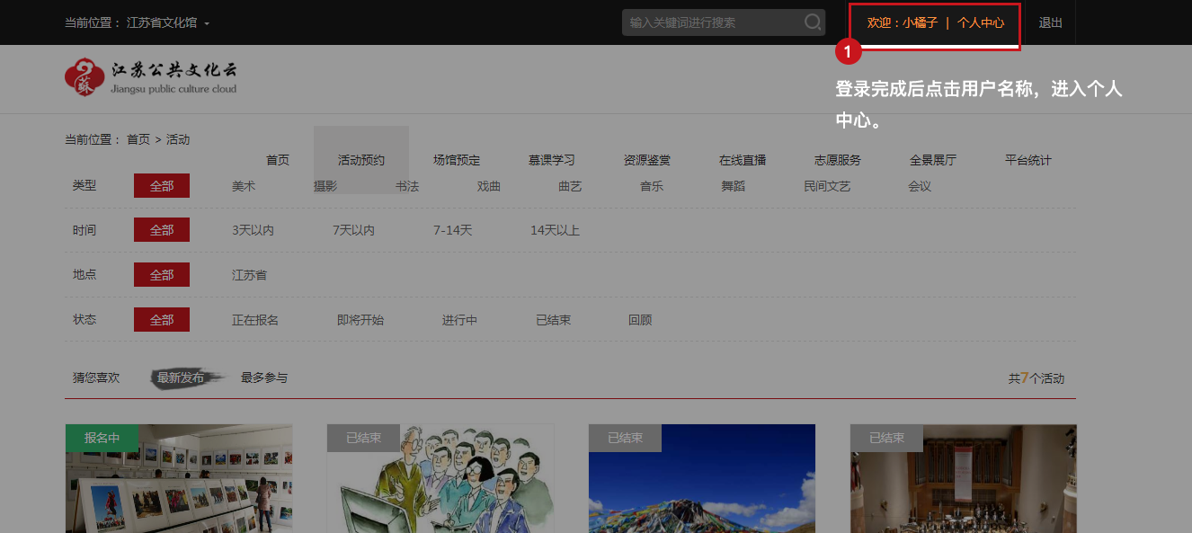Filter type by 书法
1192x533 pixels.
[x=407, y=186]
